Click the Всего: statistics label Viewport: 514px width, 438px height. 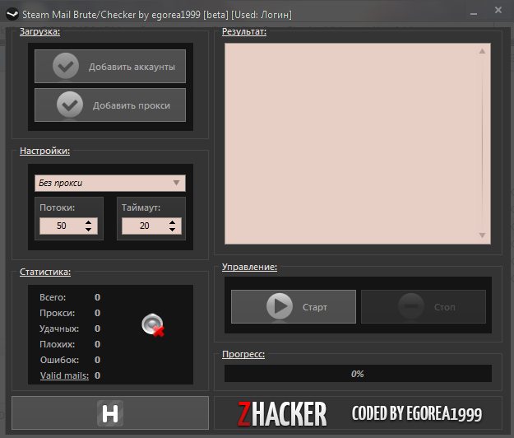coord(53,297)
